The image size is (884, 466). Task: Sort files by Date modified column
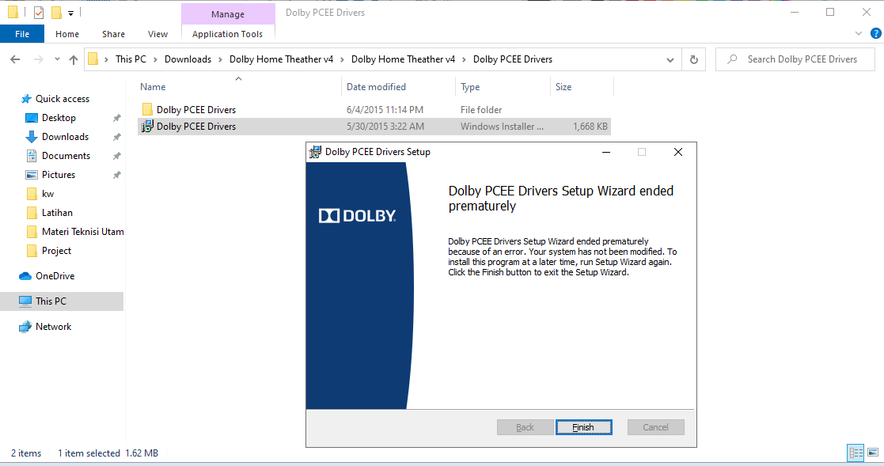[x=376, y=87]
